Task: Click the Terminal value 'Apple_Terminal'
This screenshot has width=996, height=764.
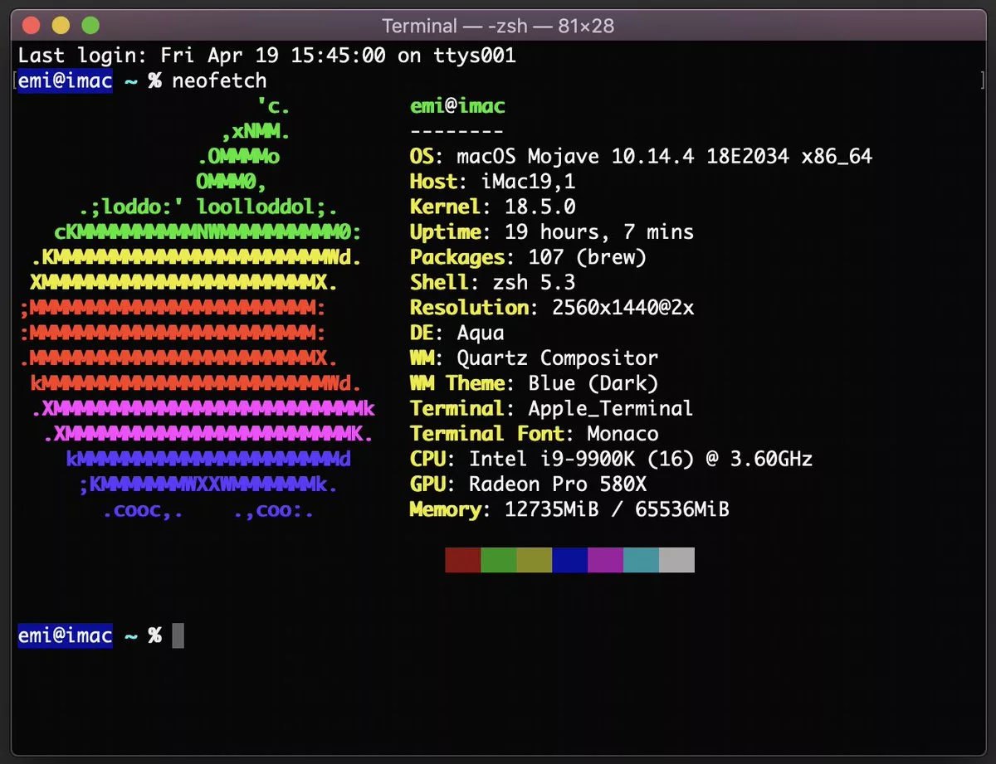Action: point(611,408)
